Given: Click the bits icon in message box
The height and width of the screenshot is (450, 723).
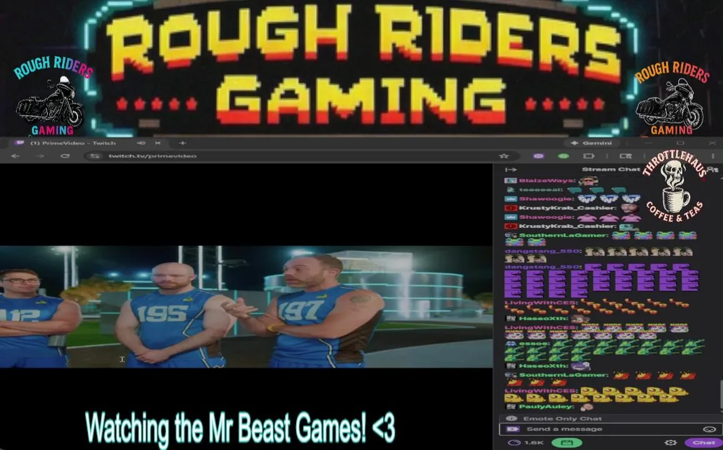Looking at the screenshot, I should click(x=512, y=429).
